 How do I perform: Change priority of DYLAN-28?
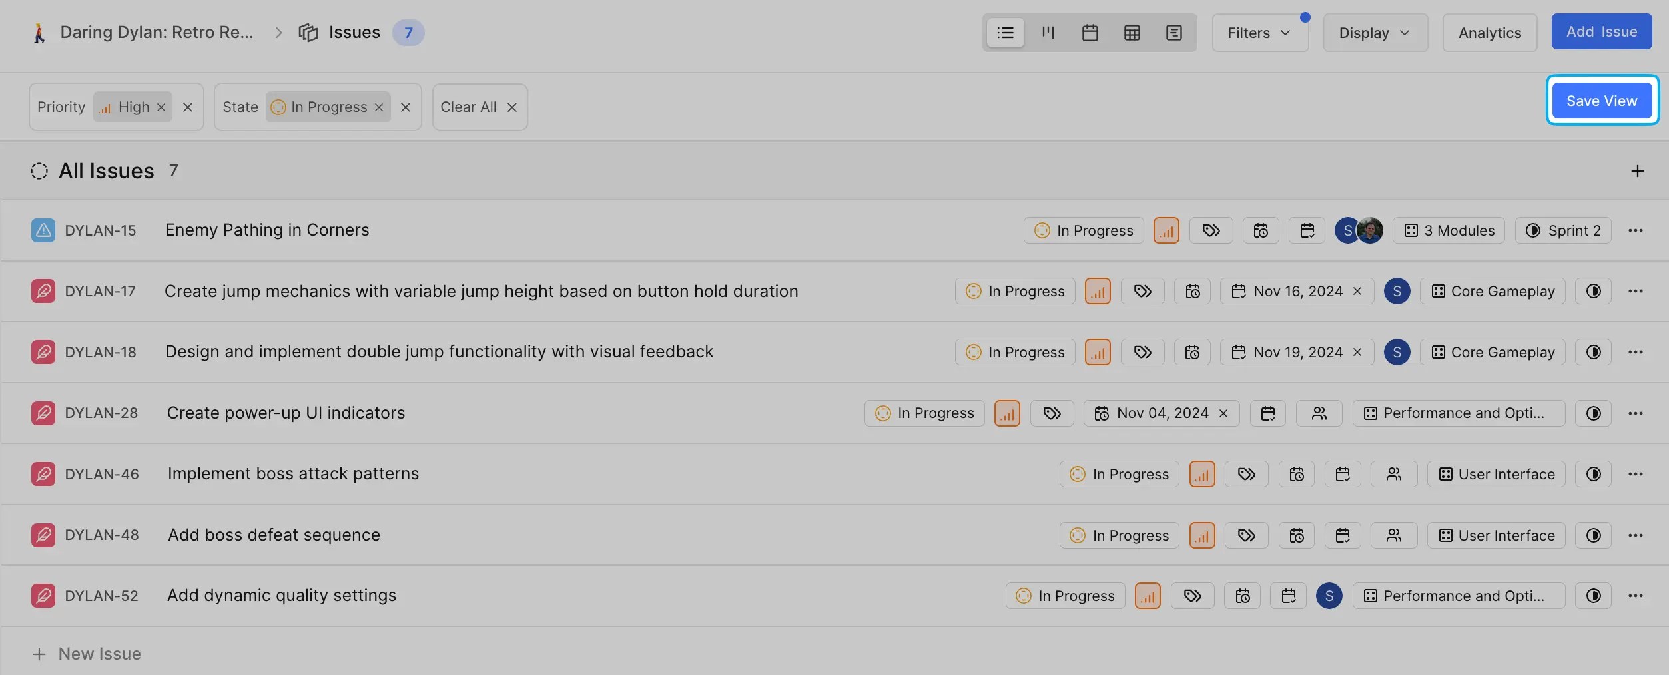coord(1007,413)
